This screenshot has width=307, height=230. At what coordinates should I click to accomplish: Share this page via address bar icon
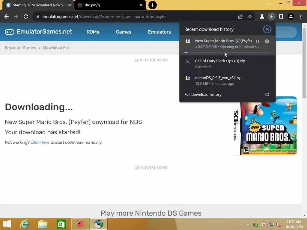[240, 17]
